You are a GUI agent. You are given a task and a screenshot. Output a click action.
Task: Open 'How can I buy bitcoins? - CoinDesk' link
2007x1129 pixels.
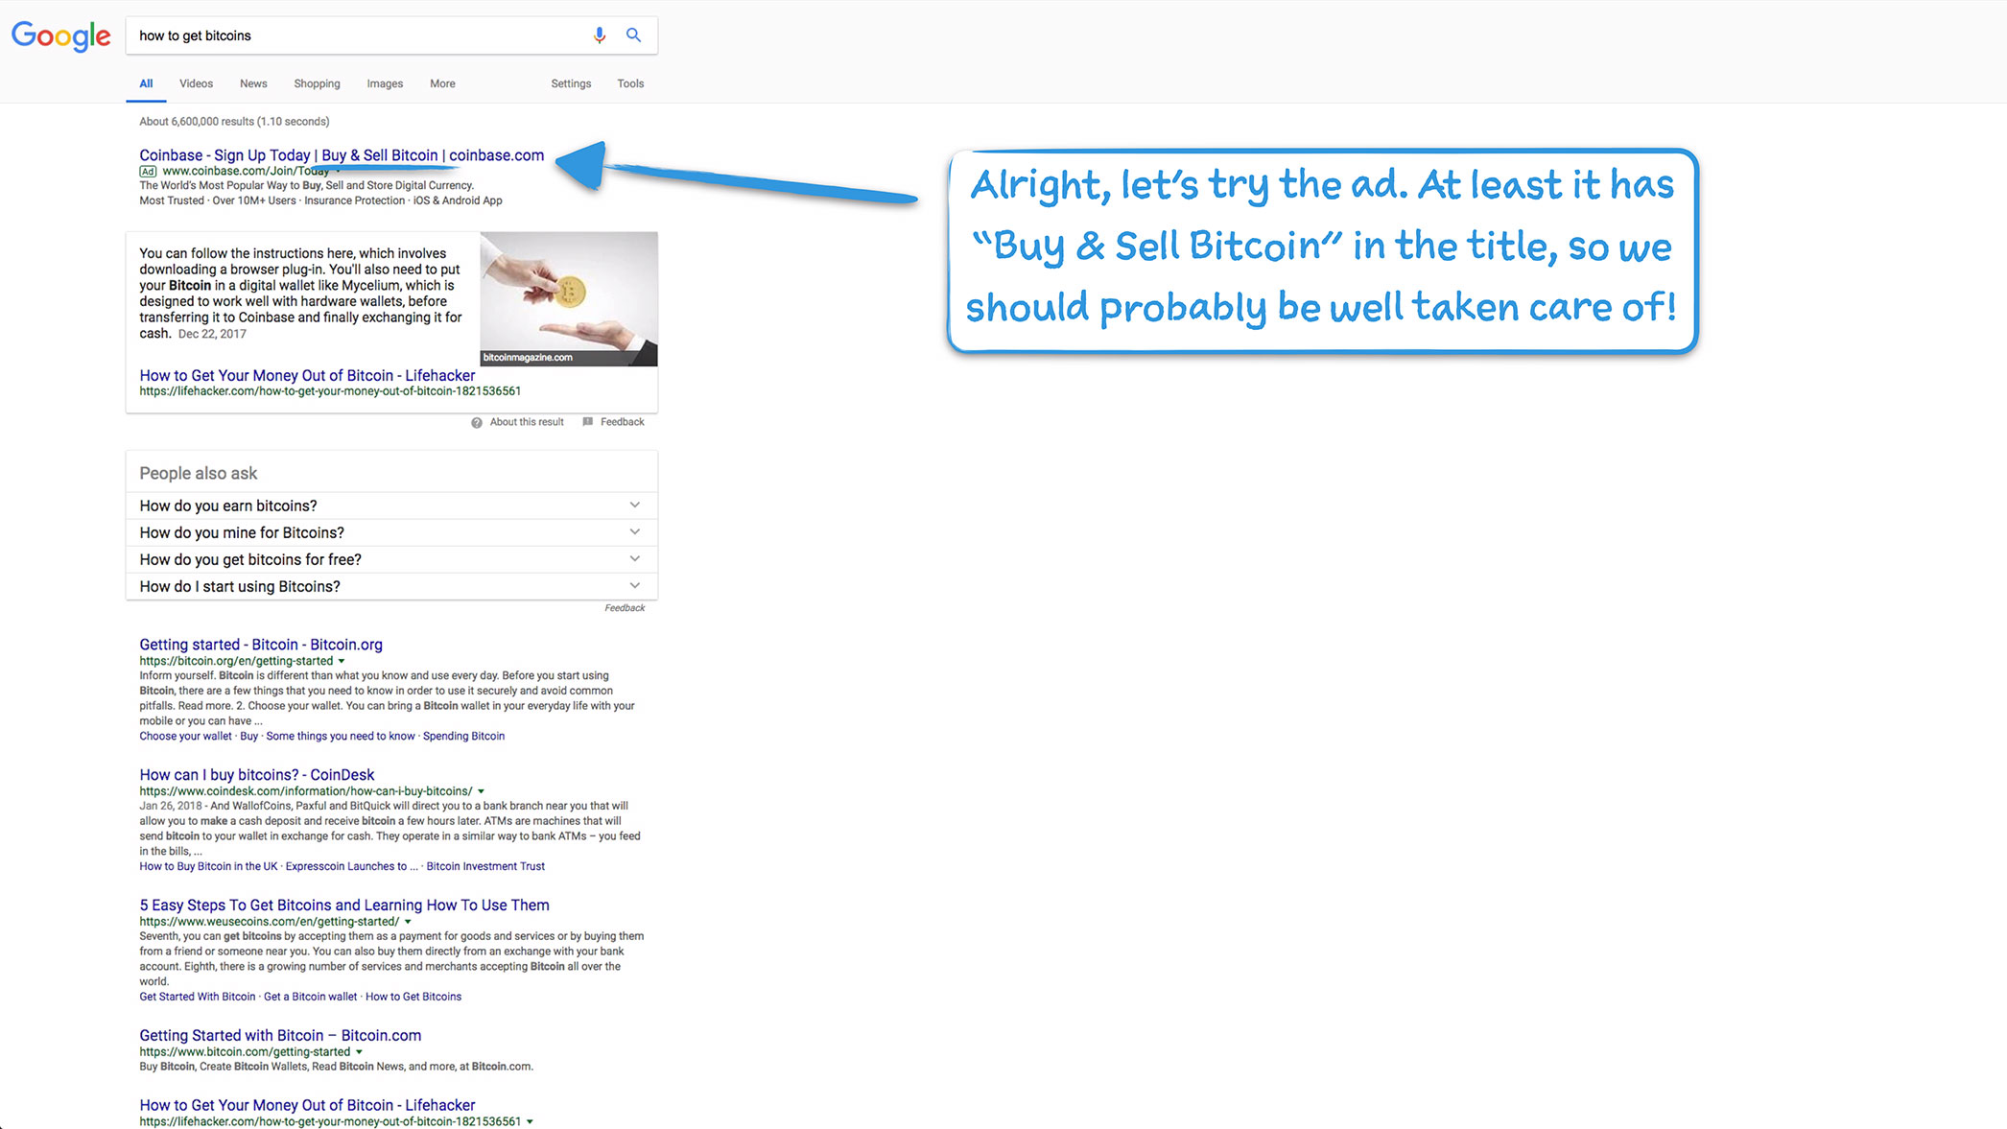[256, 775]
